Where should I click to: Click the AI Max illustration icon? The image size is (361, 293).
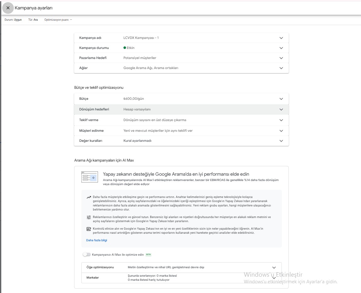(90, 177)
